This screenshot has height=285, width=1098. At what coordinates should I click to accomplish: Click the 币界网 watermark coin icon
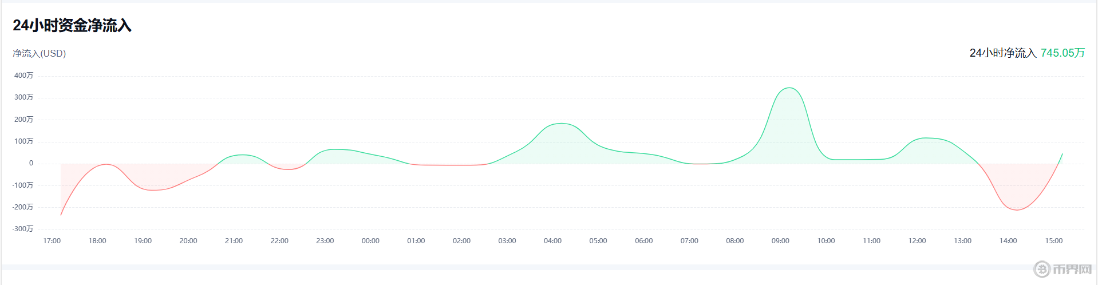coord(1042,269)
